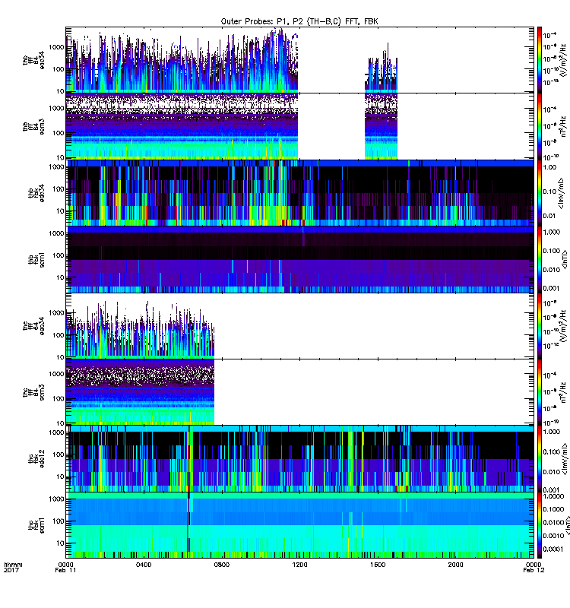Click the "1000" frequency tick of the thc fbk edc12 panel
The image size is (570, 608).
tap(56, 432)
